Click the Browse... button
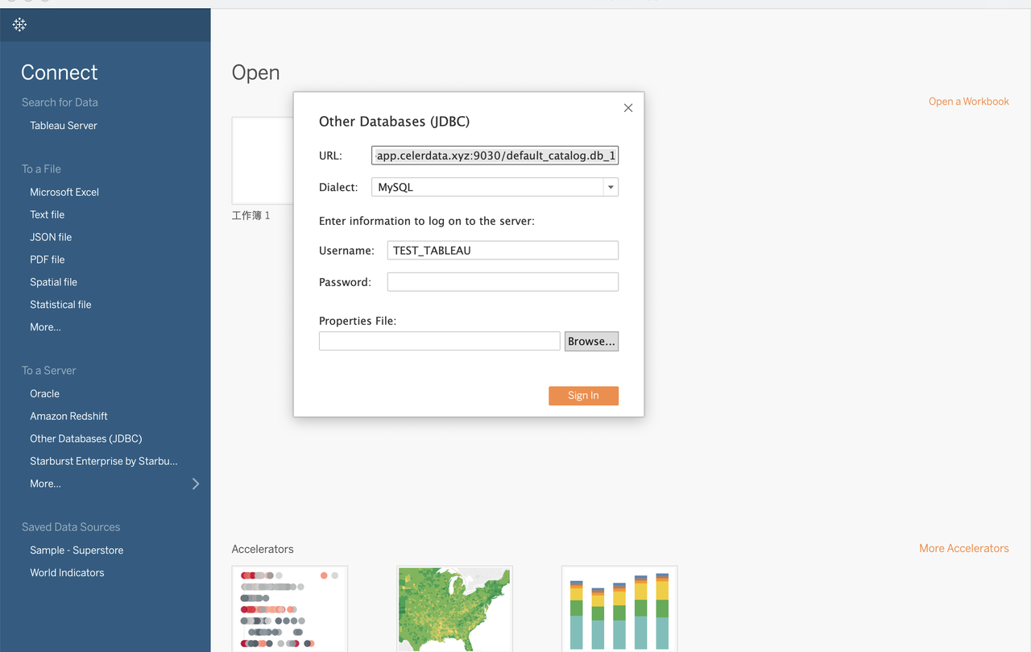1031x652 pixels. pyautogui.click(x=591, y=341)
